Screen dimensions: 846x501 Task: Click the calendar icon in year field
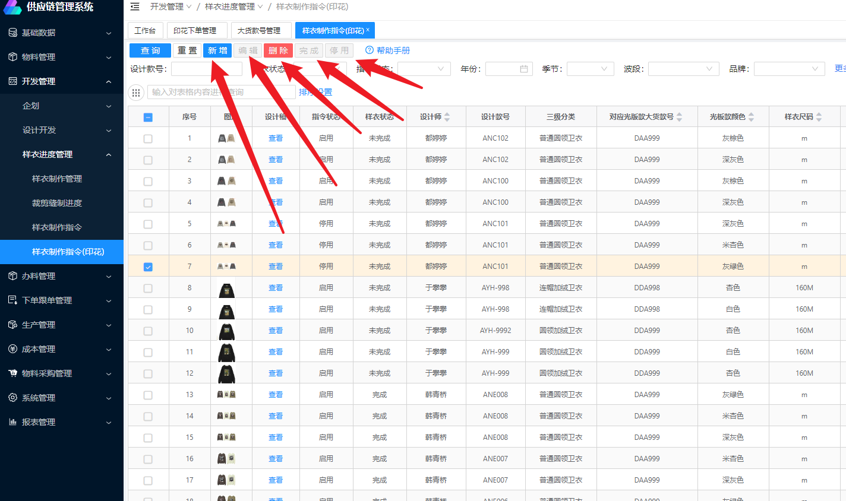[523, 69]
